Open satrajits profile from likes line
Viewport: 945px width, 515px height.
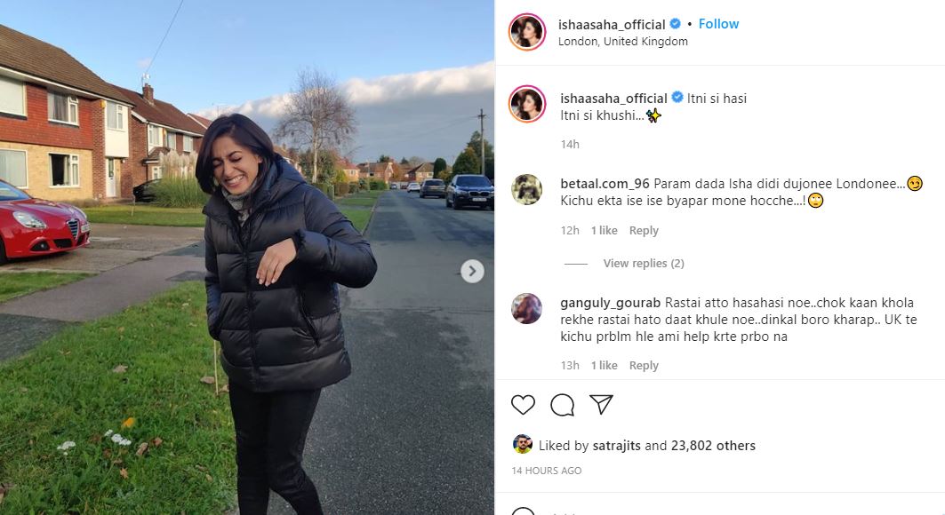pos(616,446)
